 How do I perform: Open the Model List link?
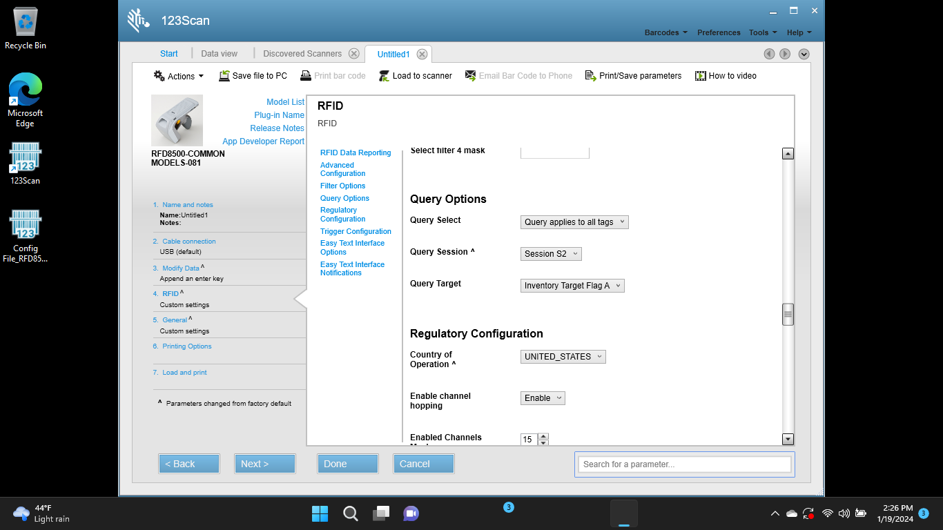[285, 102]
